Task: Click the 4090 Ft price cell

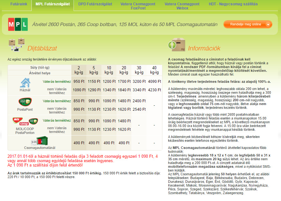Action: 155,81
